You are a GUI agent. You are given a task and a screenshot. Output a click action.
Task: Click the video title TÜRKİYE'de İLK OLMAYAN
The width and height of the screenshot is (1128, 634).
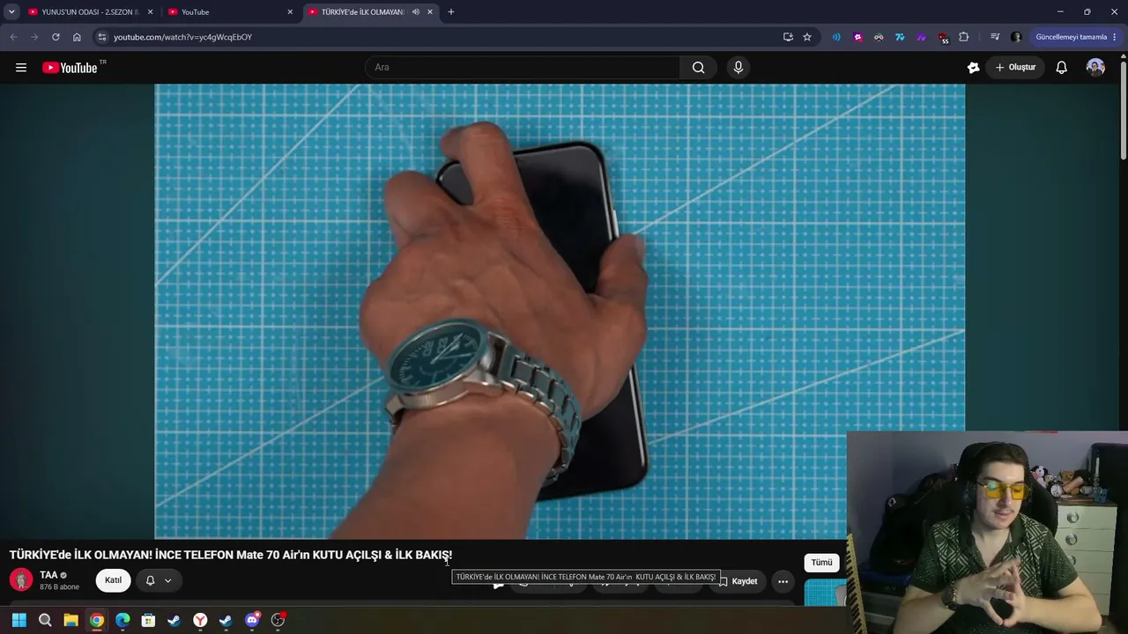231,555
